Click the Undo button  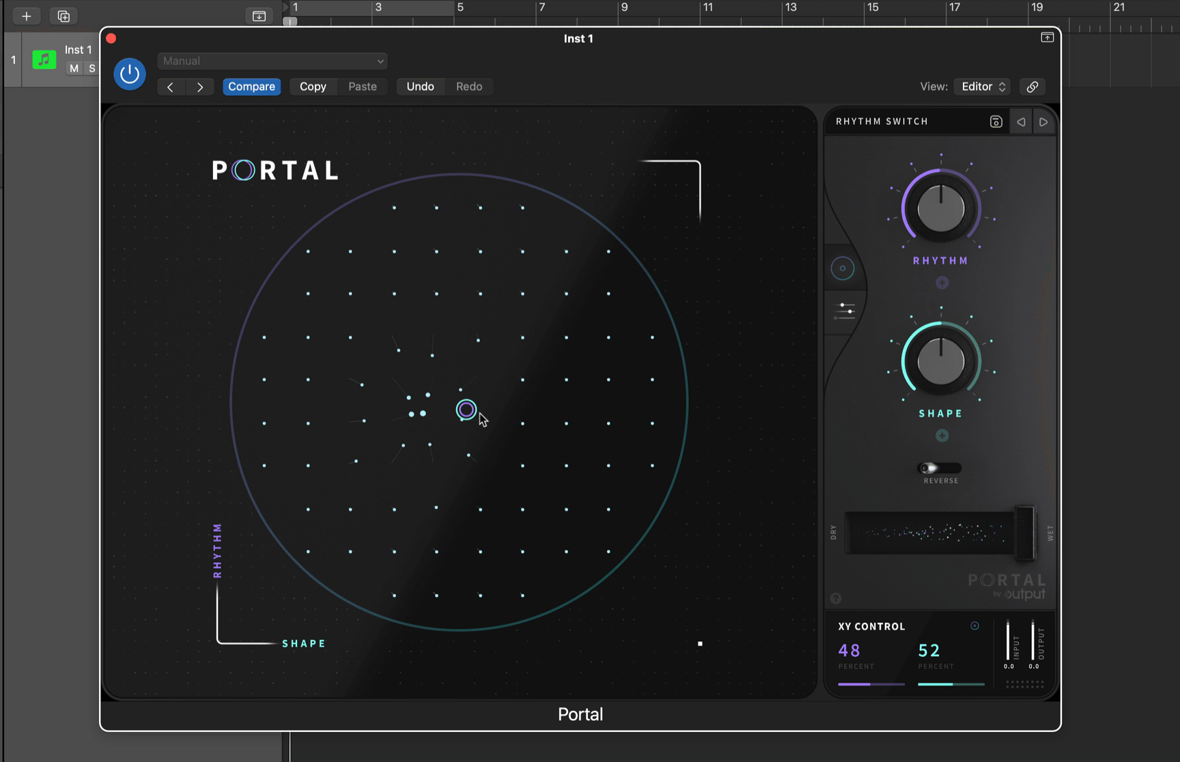coord(420,87)
